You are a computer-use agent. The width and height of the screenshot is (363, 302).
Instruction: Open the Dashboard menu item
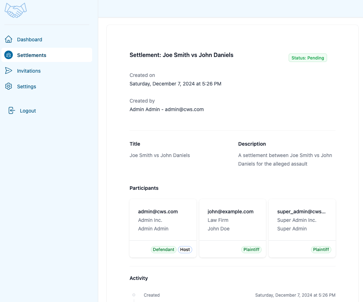30,40
